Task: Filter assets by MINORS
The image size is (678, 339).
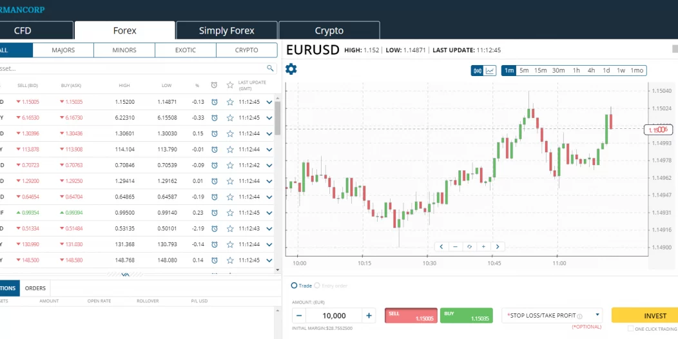Action: (x=124, y=50)
